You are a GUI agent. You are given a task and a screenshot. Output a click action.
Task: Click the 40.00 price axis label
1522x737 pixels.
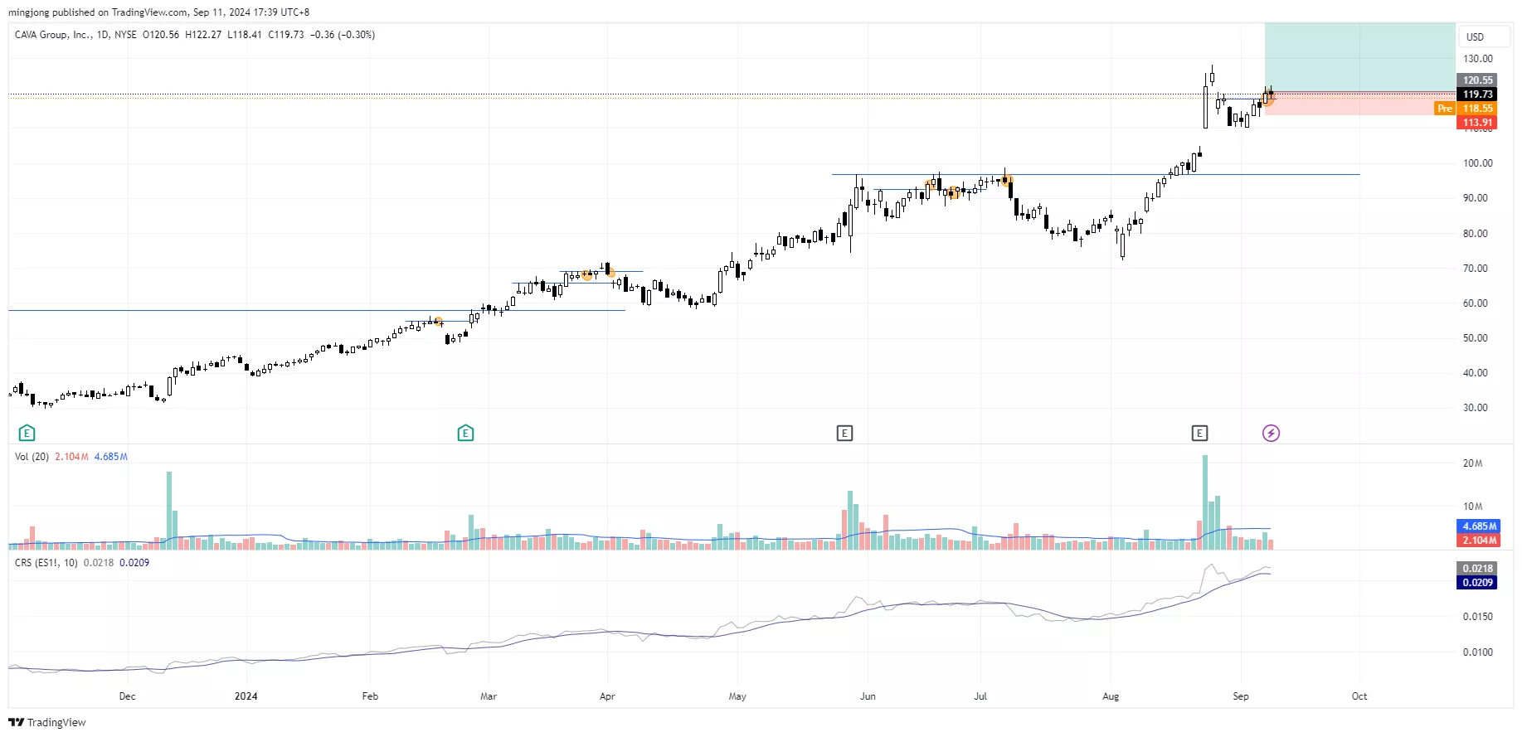click(1475, 373)
